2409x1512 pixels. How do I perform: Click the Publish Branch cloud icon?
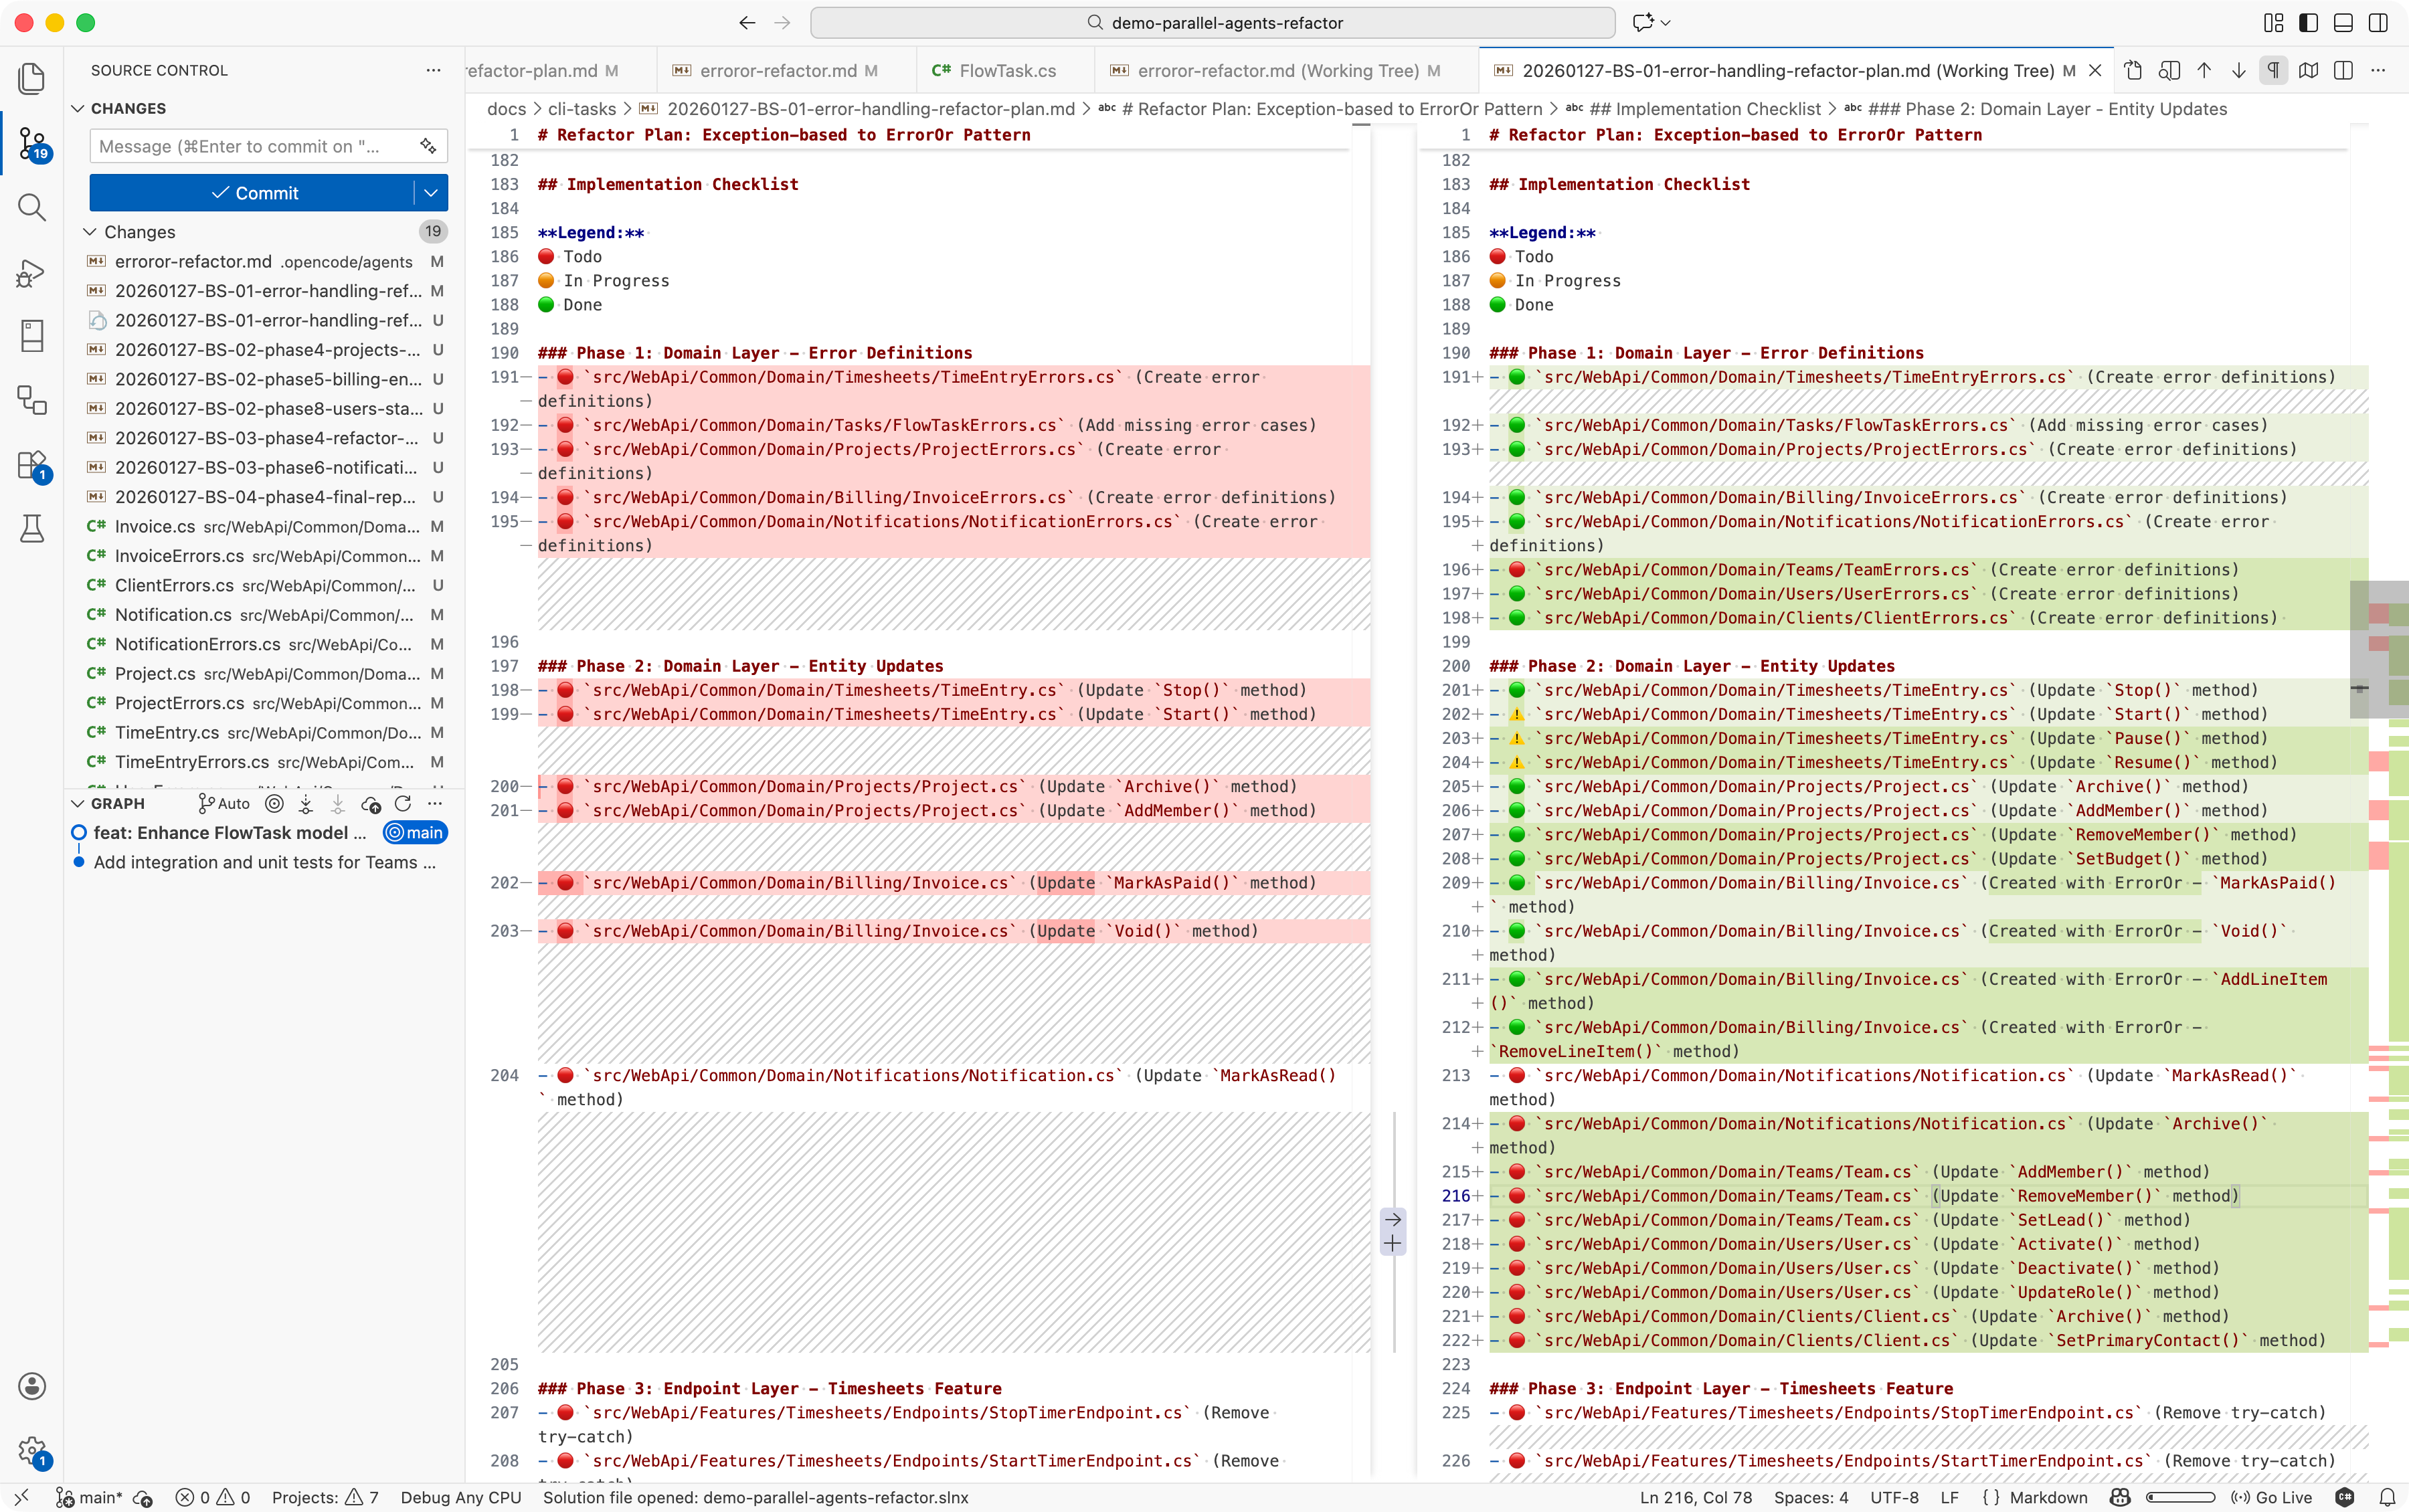371,804
